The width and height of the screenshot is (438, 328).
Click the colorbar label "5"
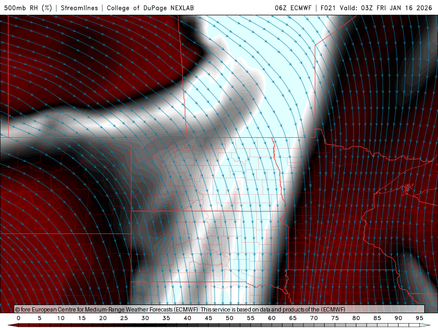(39, 318)
